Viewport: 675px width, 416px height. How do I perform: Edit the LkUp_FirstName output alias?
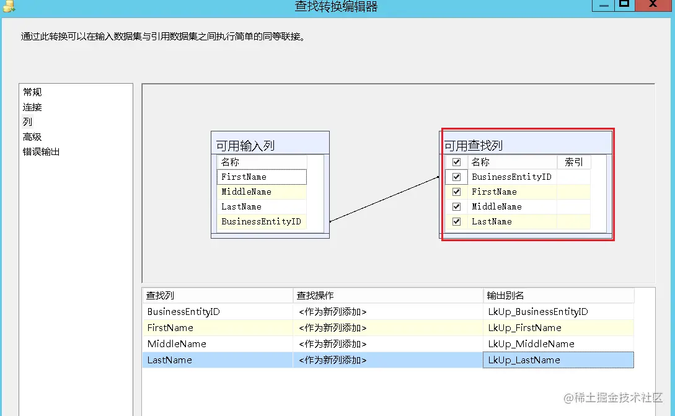558,328
